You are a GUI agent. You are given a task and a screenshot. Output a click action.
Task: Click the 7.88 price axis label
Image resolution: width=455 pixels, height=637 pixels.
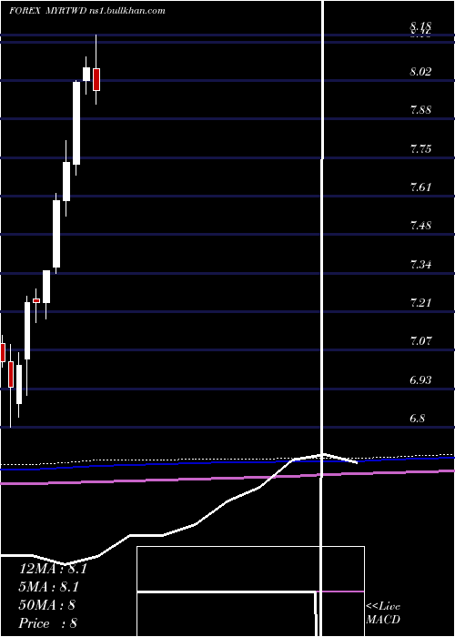point(420,110)
